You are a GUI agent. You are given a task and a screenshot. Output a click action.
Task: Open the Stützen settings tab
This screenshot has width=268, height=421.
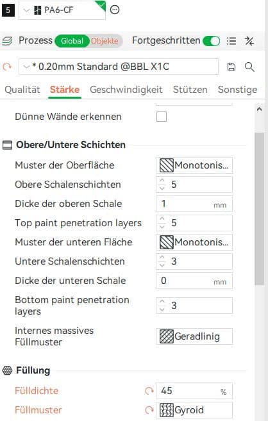click(190, 90)
